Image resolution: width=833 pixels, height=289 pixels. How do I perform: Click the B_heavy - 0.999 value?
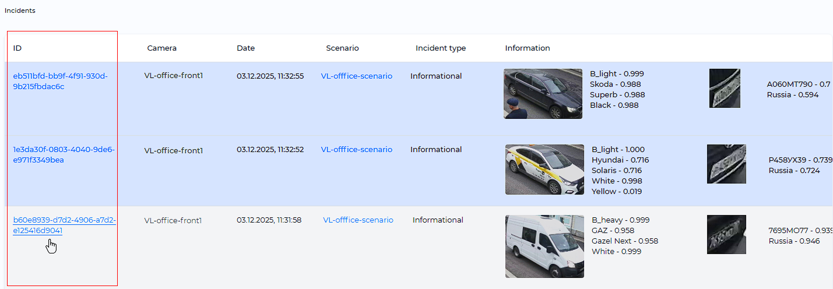[621, 220]
